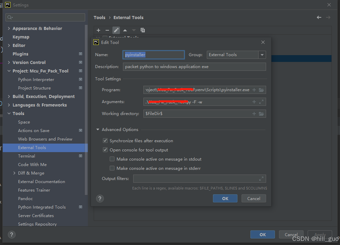This screenshot has width=340, height=245.
Task: Click the insert macro plus icon in Arguments
Action: (254, 101)
